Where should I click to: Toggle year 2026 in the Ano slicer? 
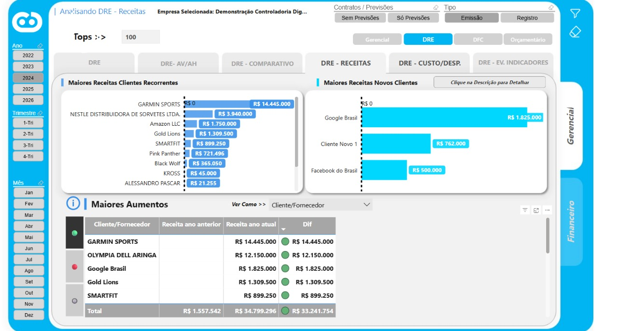[28, 100]
